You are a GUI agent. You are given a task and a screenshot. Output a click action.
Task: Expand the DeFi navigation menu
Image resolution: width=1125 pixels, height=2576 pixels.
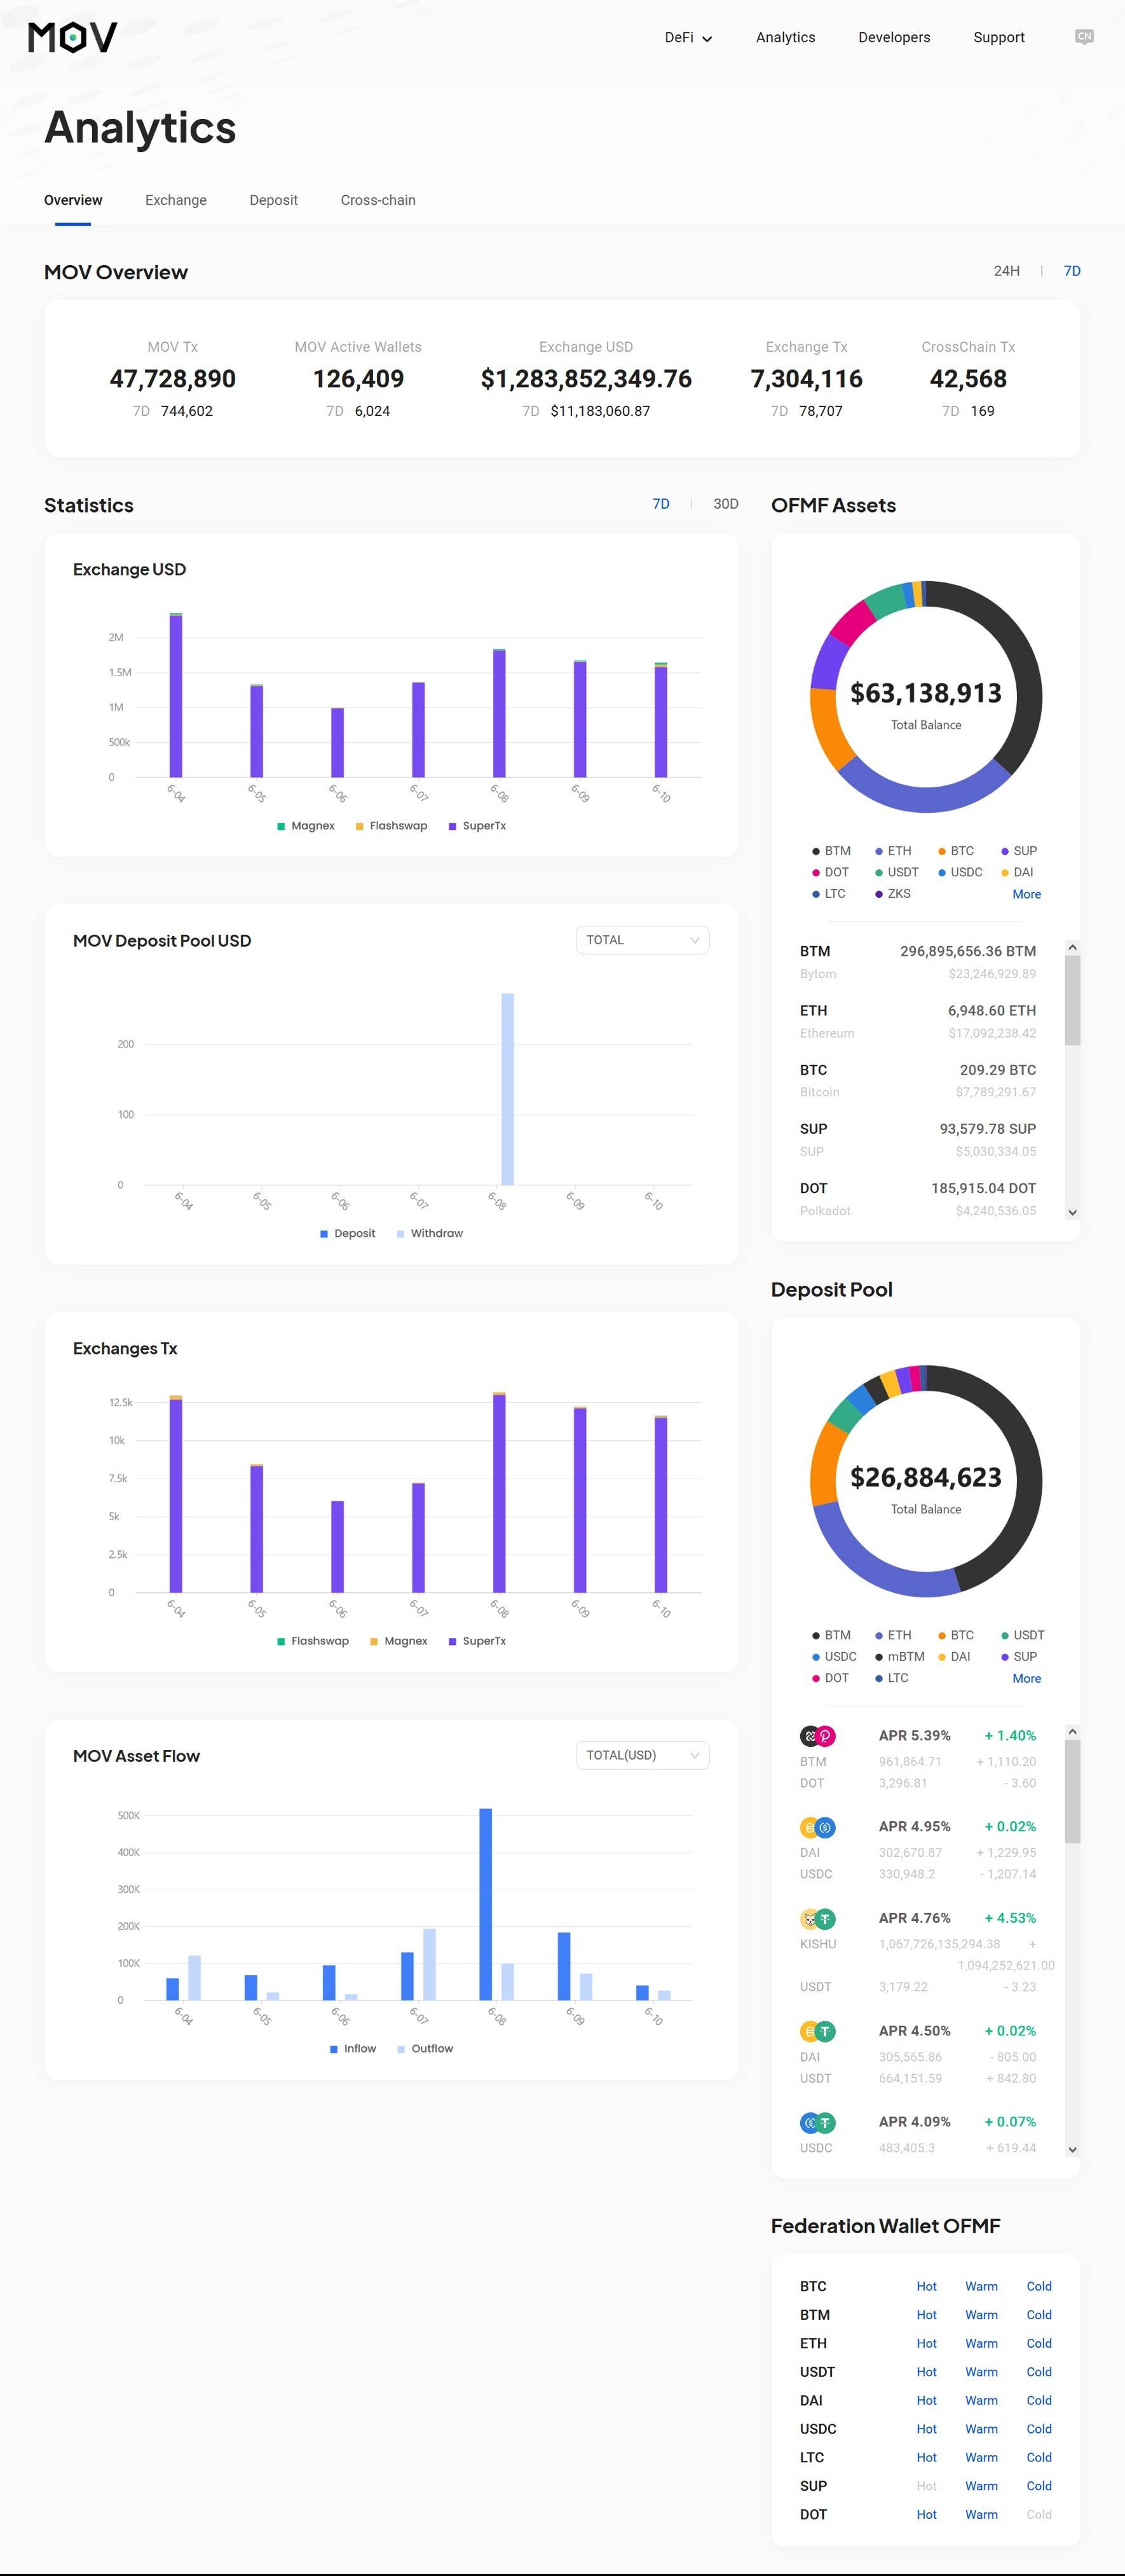687,37
